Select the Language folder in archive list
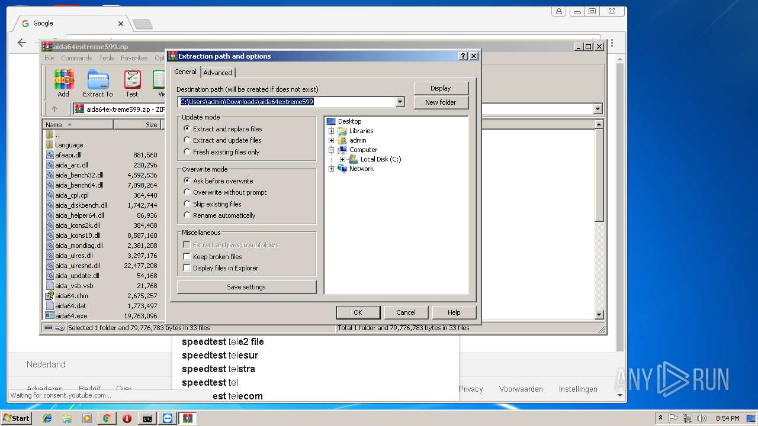The image size is (758, 426). pyautogui.click(x=69, y=145)
